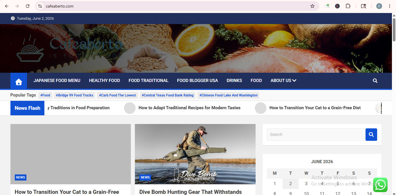396x195 pixels.
Task: Click the browser forward arrow
Action: click(x=17, y=6)
